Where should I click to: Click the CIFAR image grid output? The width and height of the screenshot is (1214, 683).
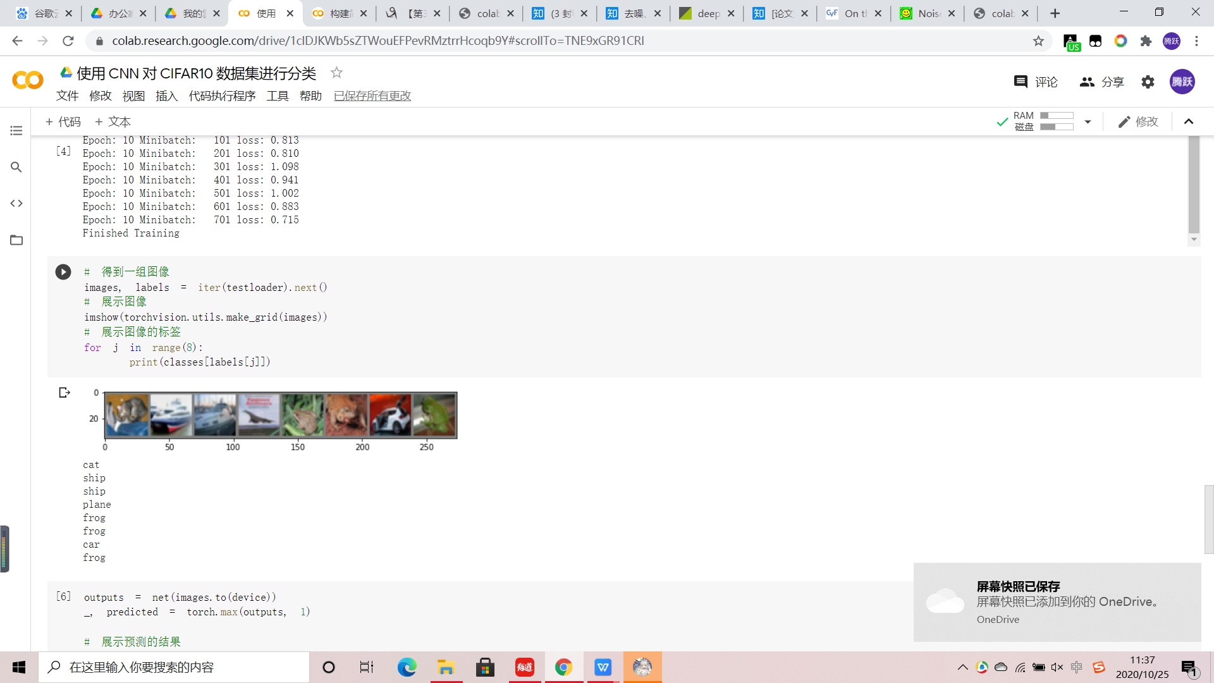(x=280, y=415)
